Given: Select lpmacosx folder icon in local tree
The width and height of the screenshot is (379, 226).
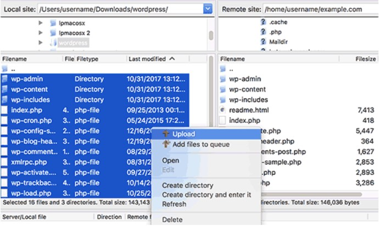Looking at the screenshot, I should [x=53, y=23].
